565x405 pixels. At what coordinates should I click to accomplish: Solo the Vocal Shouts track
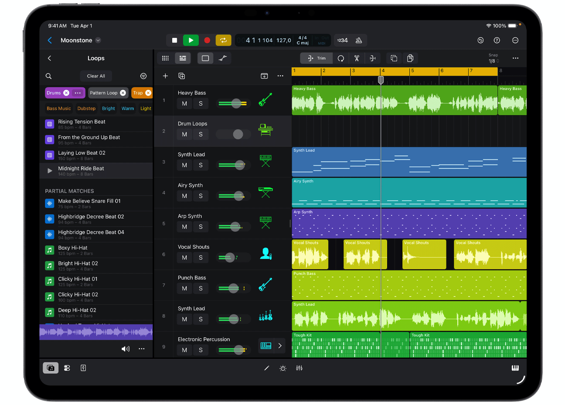tap(200, 258)
